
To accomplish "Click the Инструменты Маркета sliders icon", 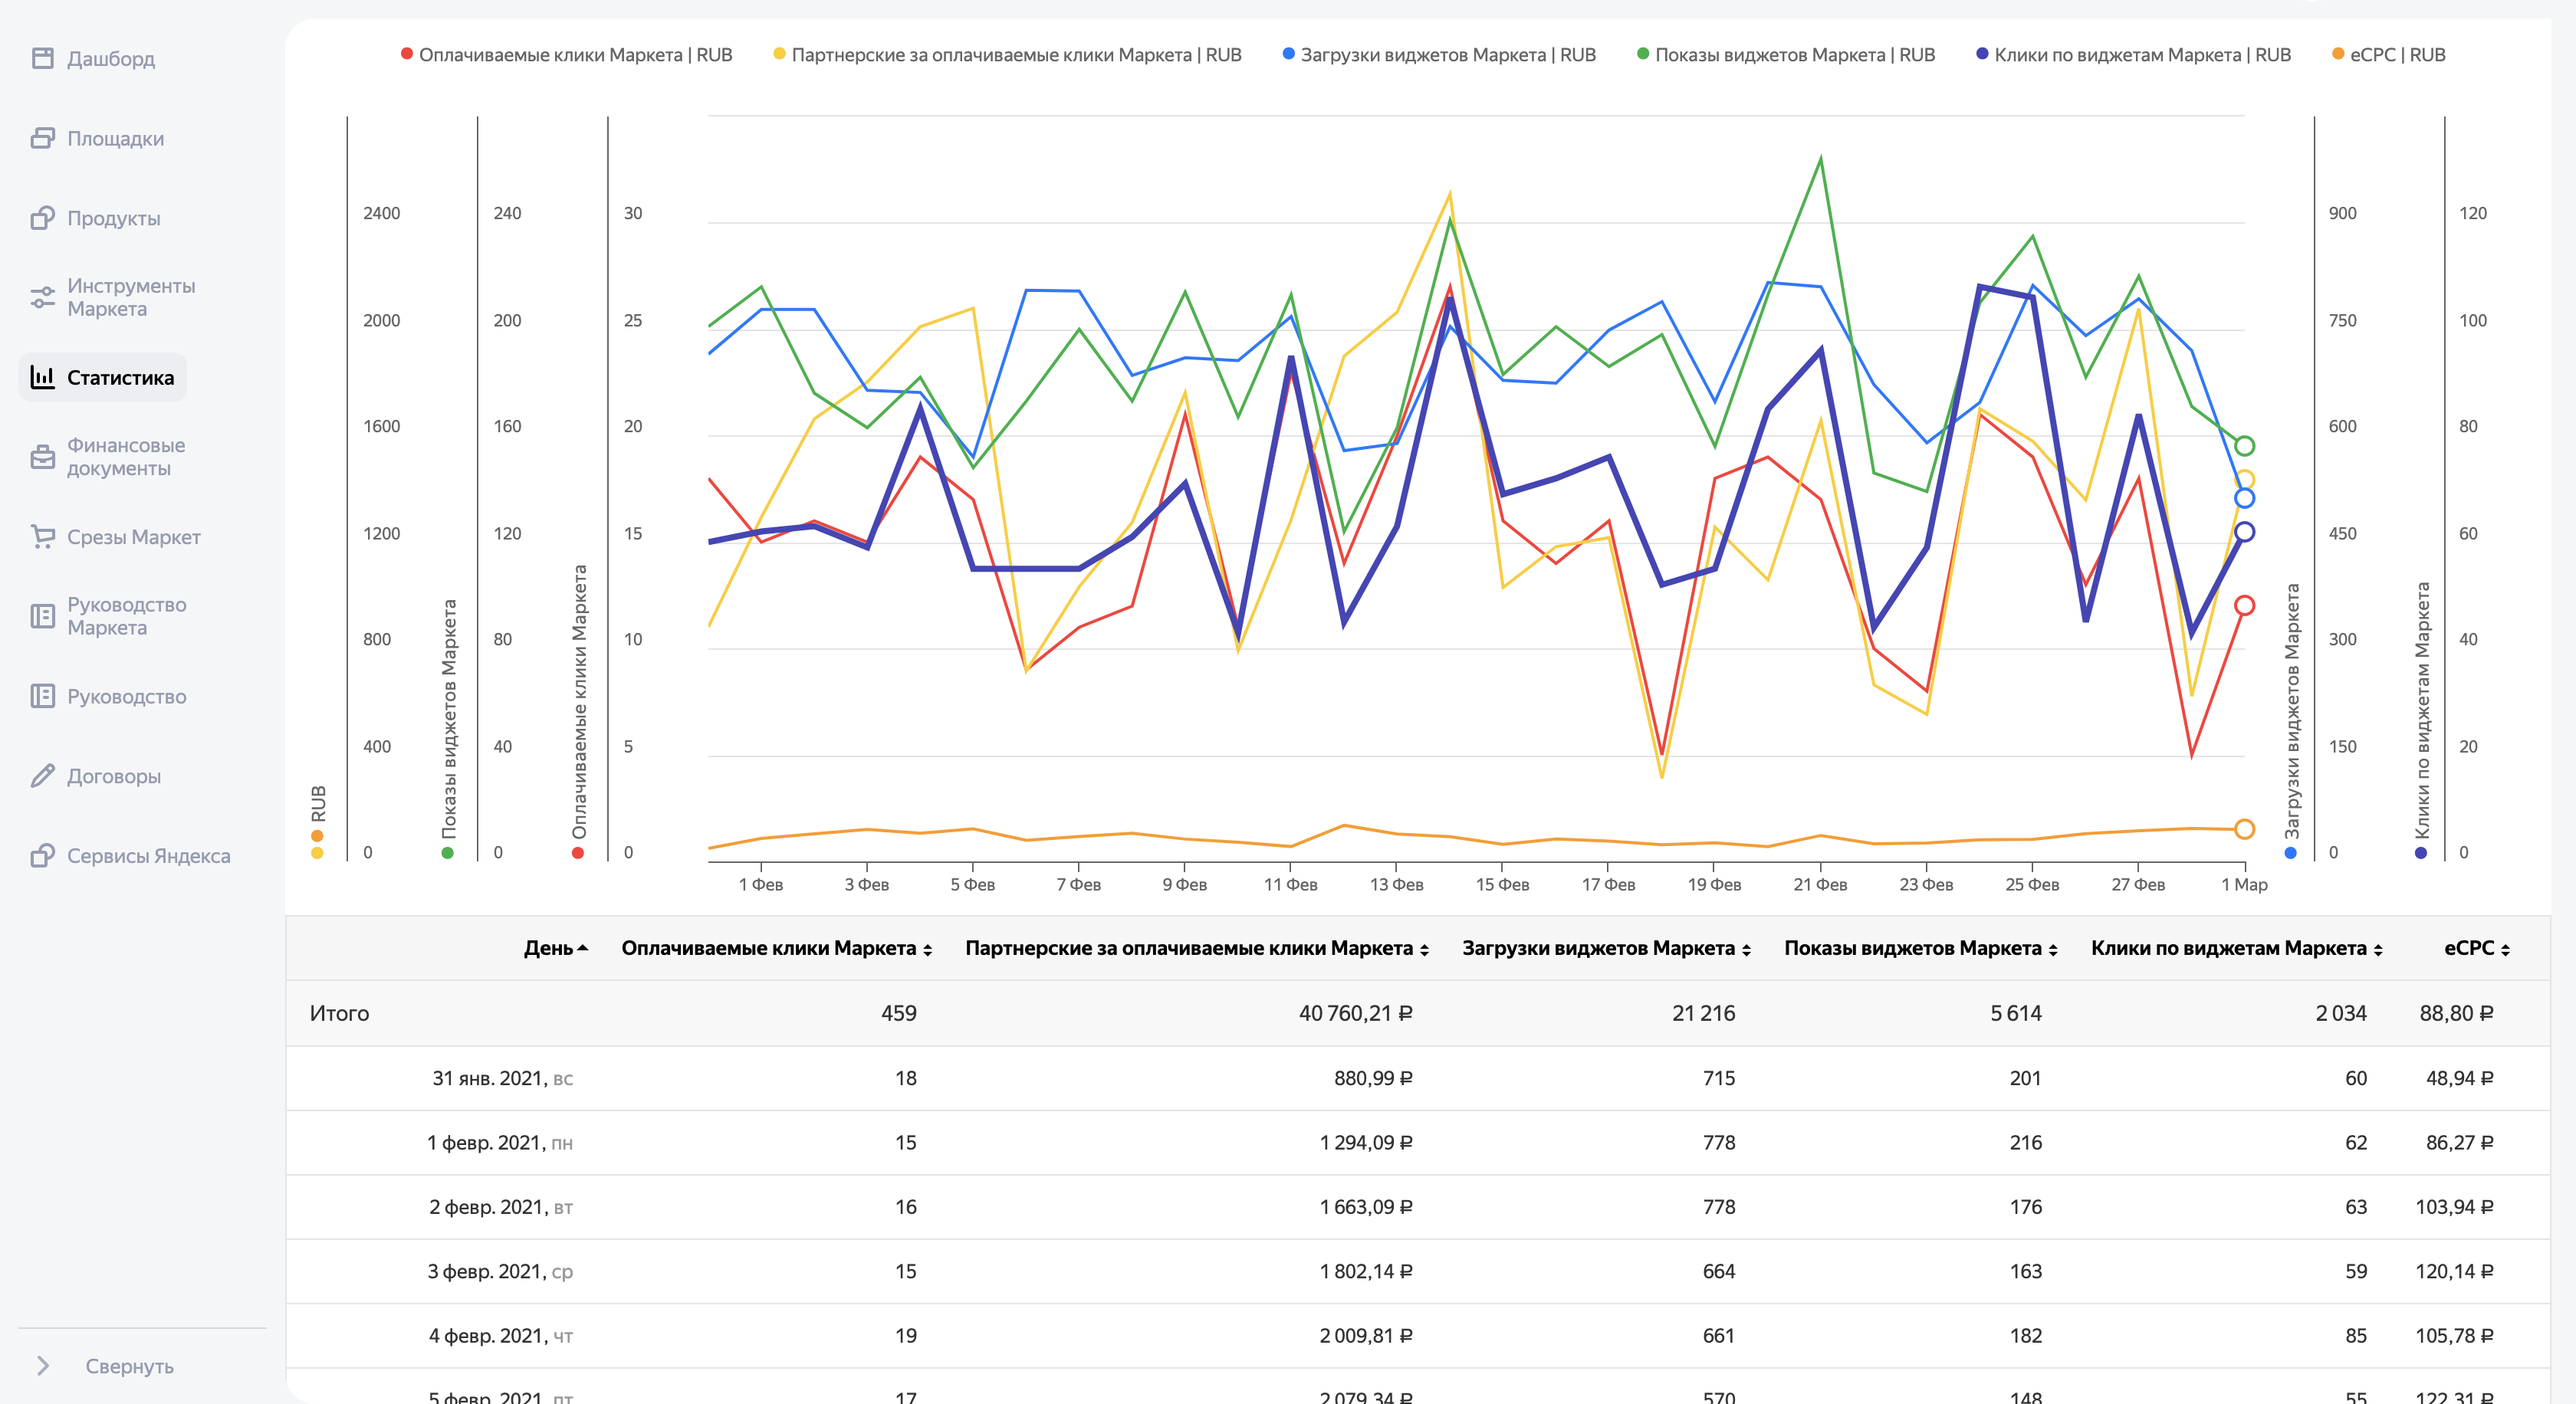I will pyautogui.click(x=42, y=297).
